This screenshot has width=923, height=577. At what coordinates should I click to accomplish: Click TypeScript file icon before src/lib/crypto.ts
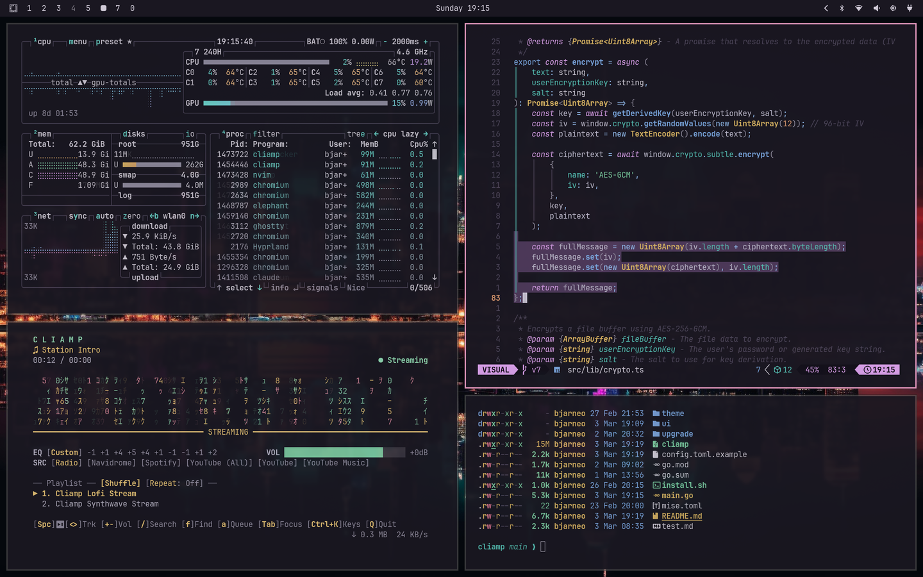[557, 370]
